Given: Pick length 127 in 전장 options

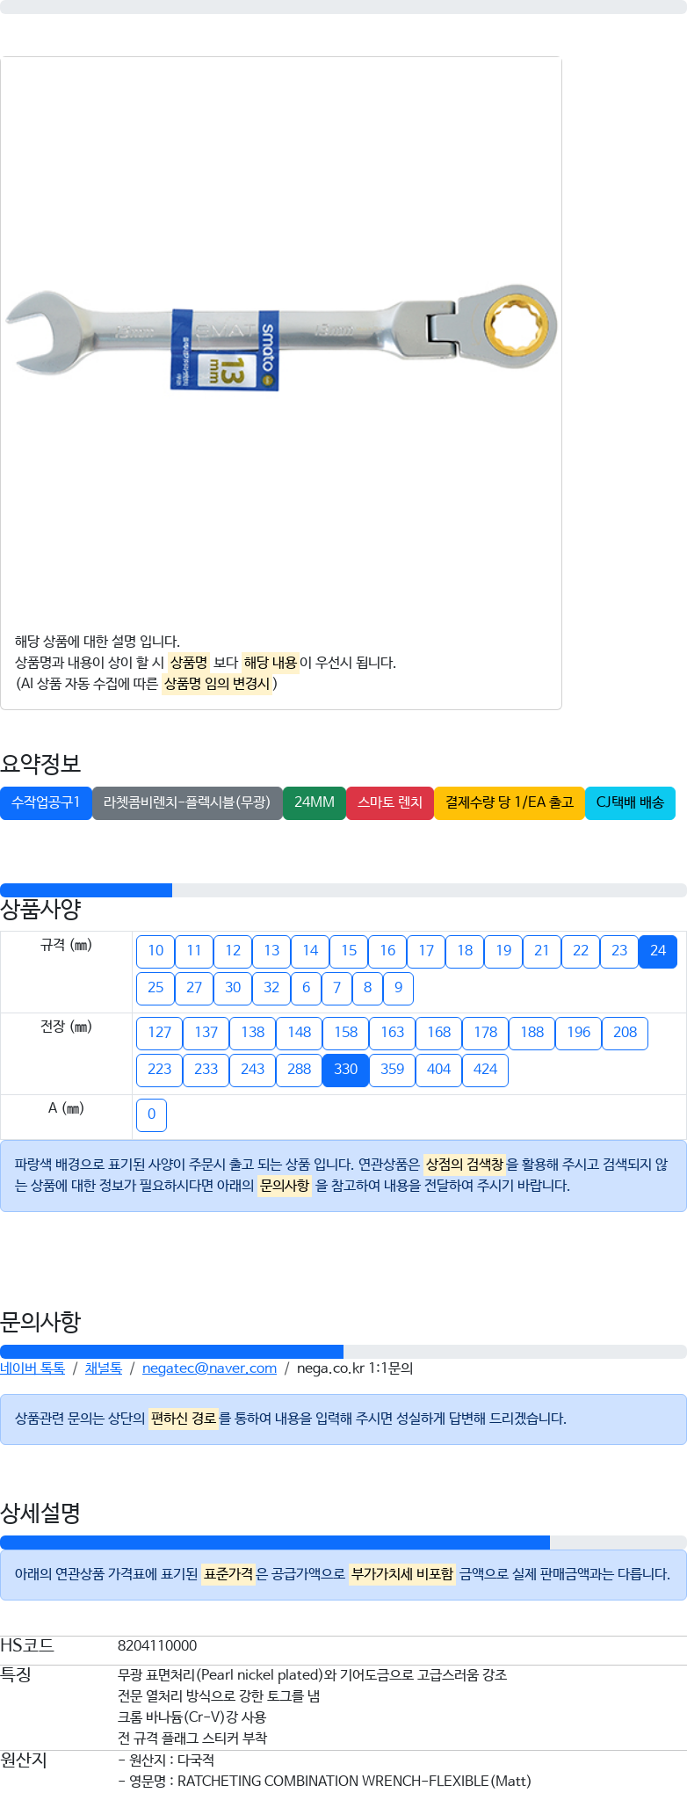Looking at the screenshot, I should point(160,1033).
